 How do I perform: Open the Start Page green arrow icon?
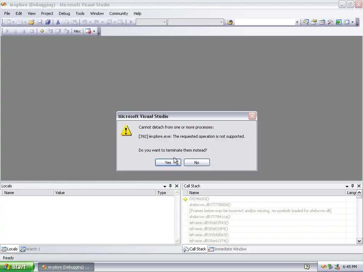339,22
